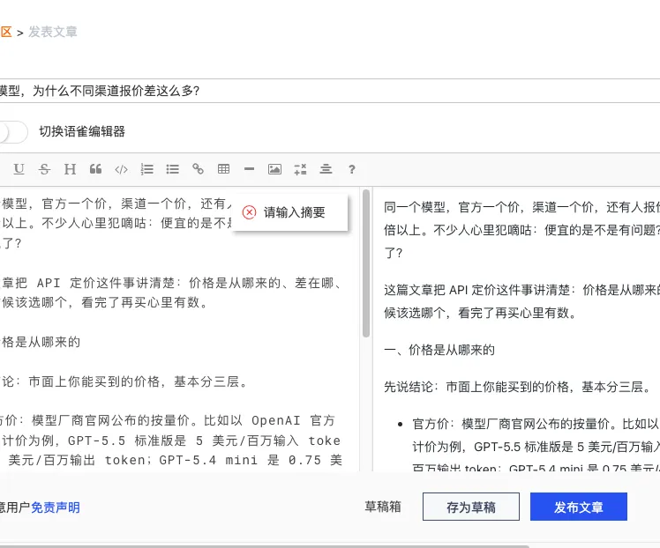Click the preview heading 一、价格是从哪来的

coord(439,350)
